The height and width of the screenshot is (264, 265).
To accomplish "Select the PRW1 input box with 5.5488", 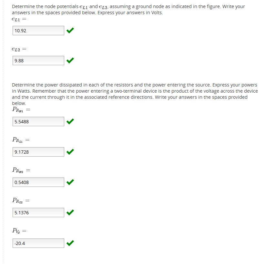I will [38, 122].
